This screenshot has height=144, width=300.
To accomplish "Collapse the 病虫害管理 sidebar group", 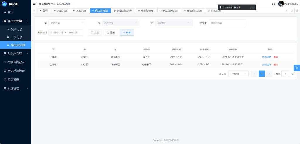I will coord(16,21).
